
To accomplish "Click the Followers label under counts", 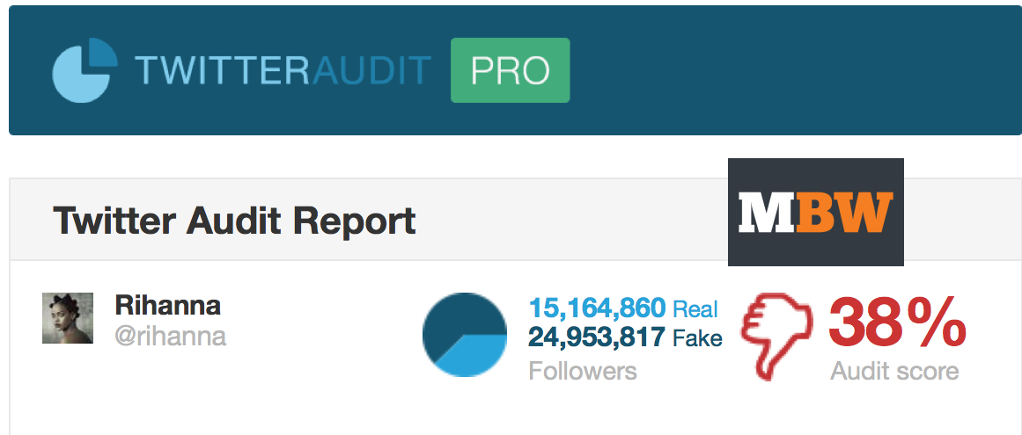I will click(583, 371).
